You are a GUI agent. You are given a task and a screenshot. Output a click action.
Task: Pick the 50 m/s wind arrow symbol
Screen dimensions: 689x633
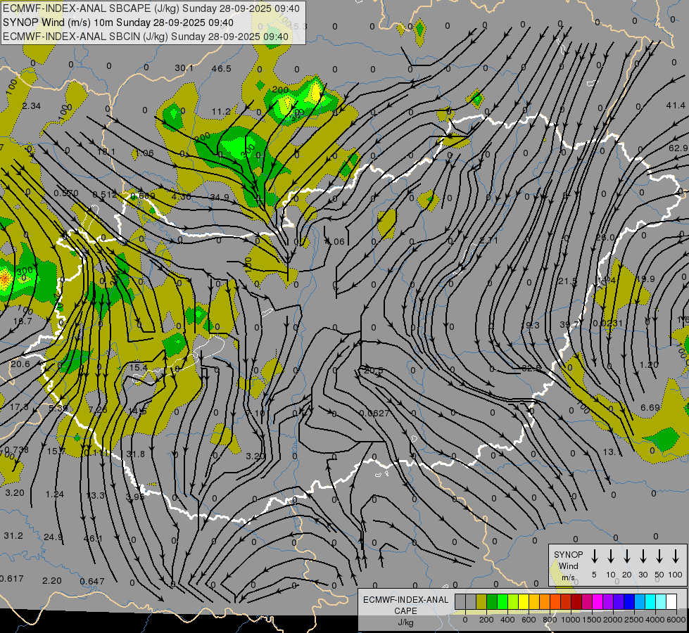659,556
